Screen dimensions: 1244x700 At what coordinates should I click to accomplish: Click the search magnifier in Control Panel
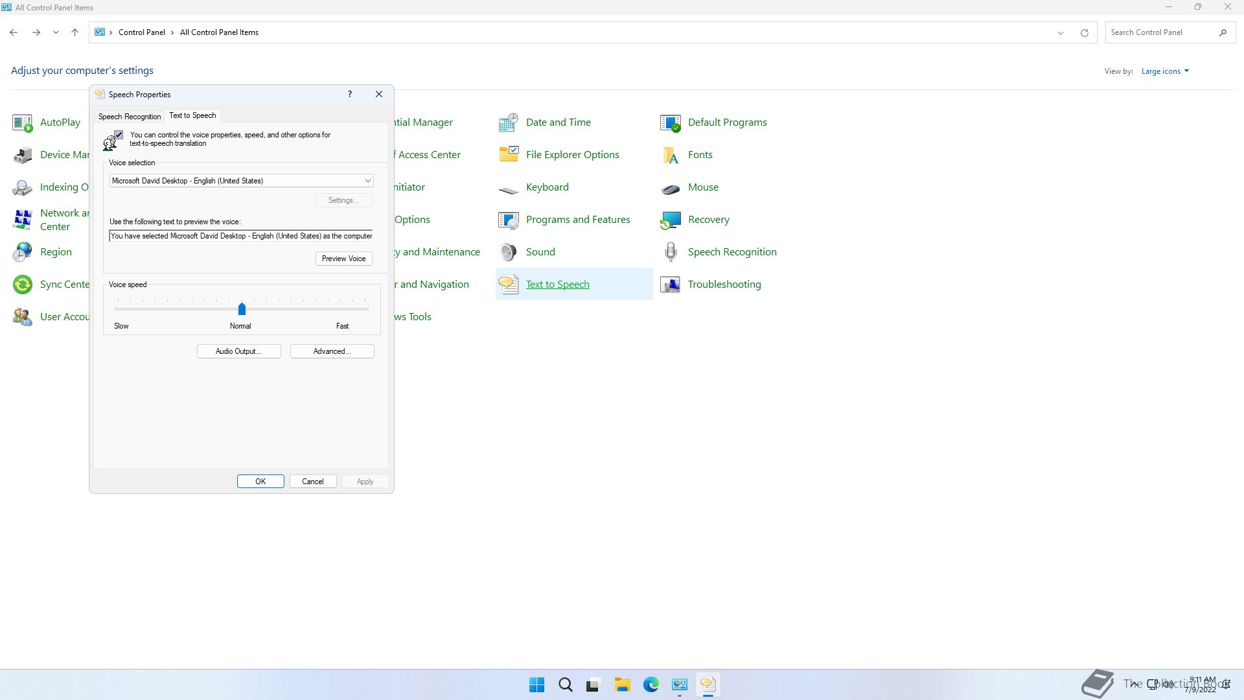1223,32
